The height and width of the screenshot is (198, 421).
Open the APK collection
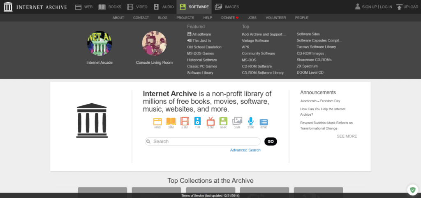click(x=245, y=47)
